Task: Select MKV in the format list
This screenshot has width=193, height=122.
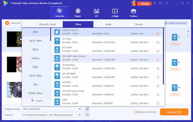Action: click(36, 67)
